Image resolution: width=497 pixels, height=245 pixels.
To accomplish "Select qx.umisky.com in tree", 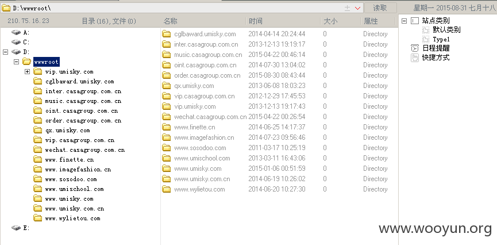I will pos(67,131).
